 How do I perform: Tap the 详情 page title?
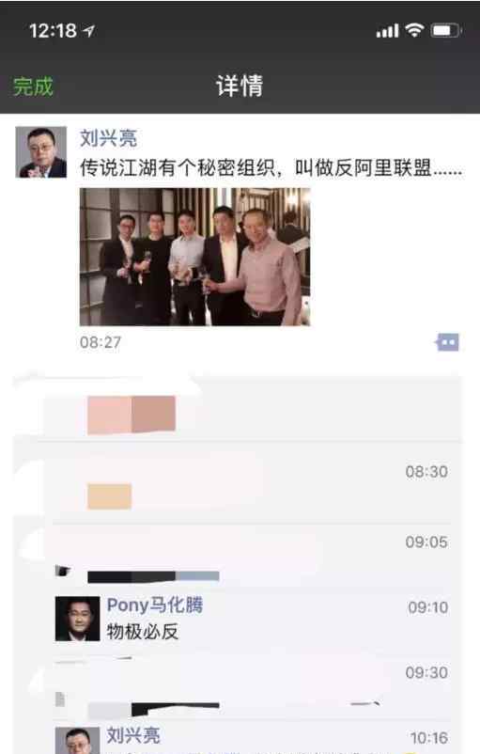[x=240, y=86]
